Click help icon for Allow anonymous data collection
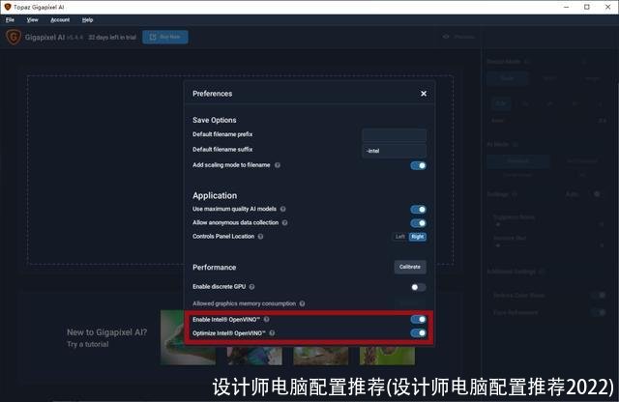Screen dimensions: 619x402 point(285,222)
